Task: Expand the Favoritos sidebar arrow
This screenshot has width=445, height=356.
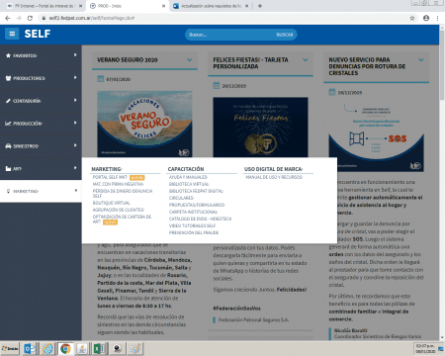Action: point(75,55)
